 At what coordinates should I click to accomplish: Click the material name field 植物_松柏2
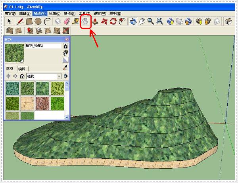(x=42, y=46)
